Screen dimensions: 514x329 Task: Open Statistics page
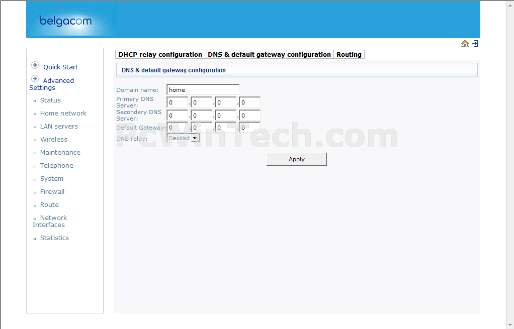point(54,238)
